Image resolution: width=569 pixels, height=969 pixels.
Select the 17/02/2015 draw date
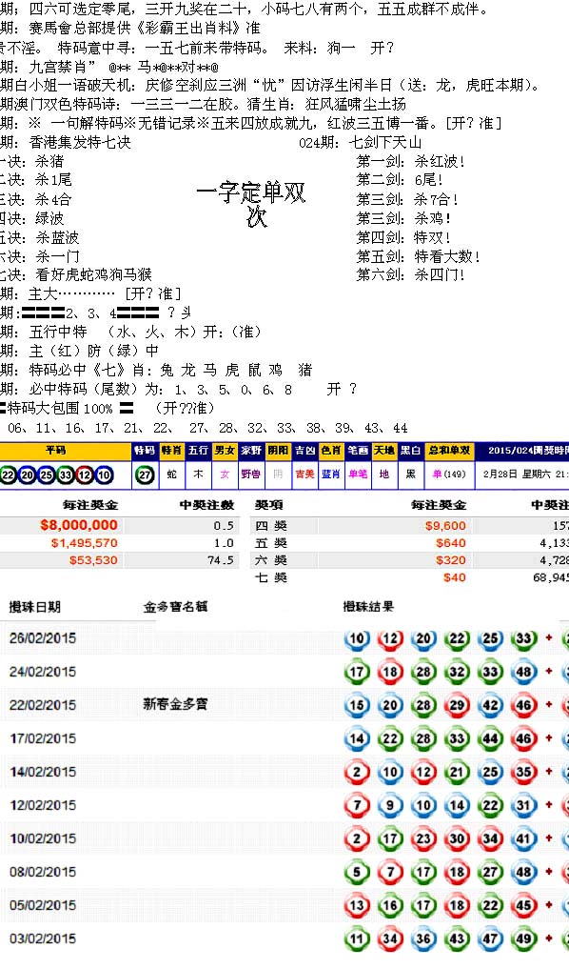point(43,738)
